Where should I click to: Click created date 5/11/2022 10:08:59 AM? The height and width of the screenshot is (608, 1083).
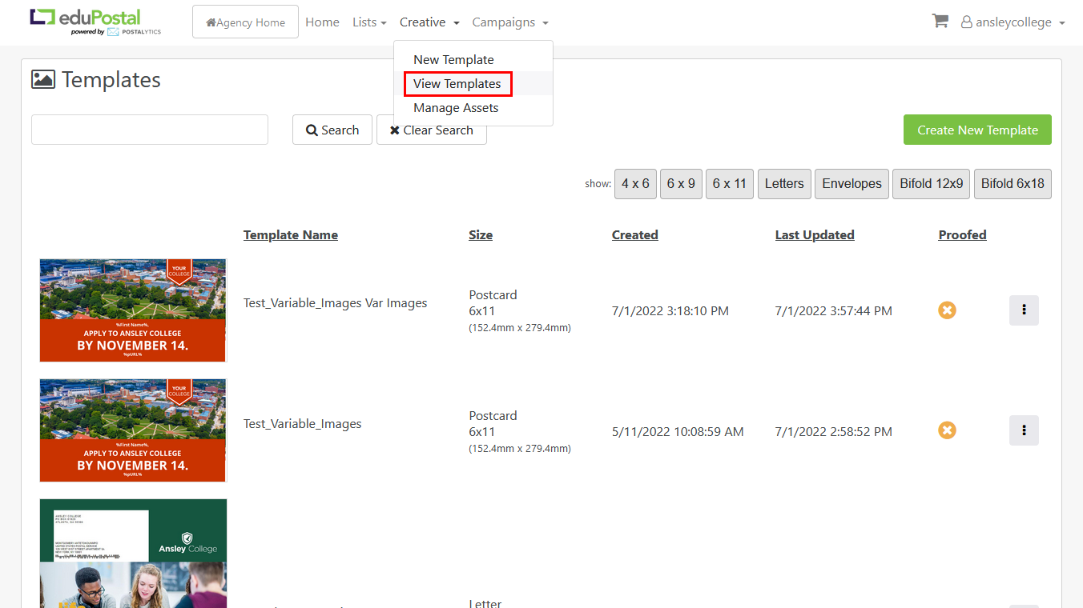tap(678, 432)
